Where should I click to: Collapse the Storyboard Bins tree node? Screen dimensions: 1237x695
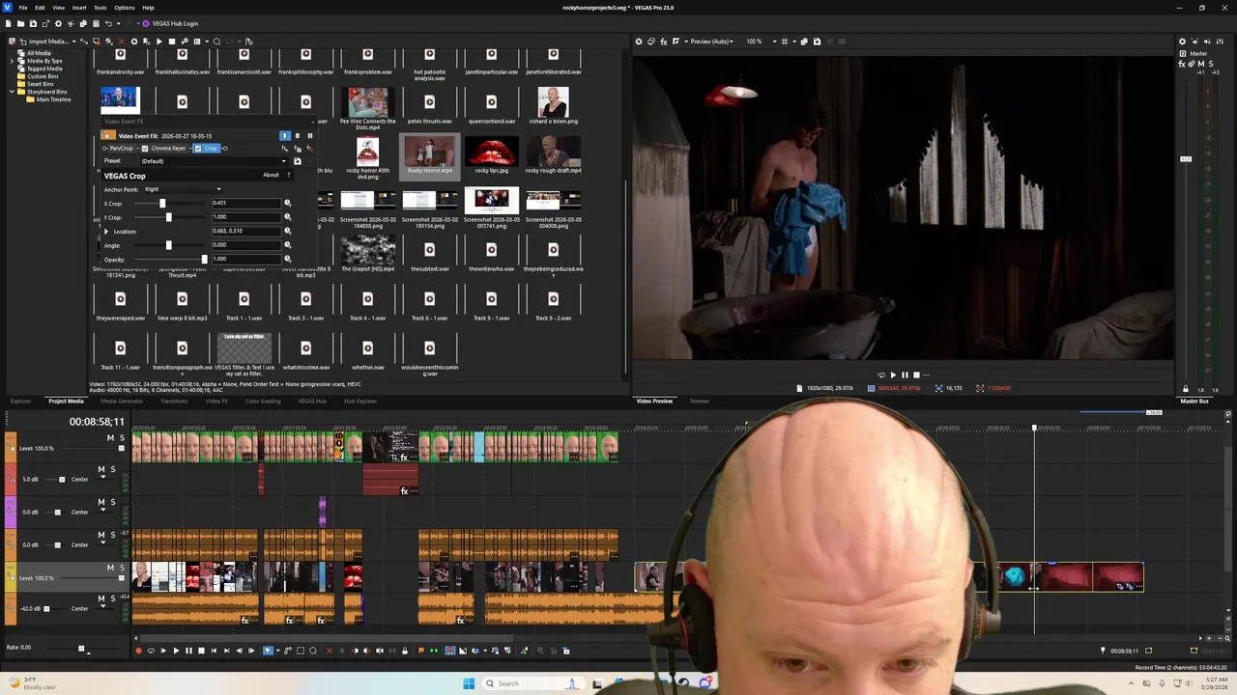pyautogui.click(x=13, y=92)
